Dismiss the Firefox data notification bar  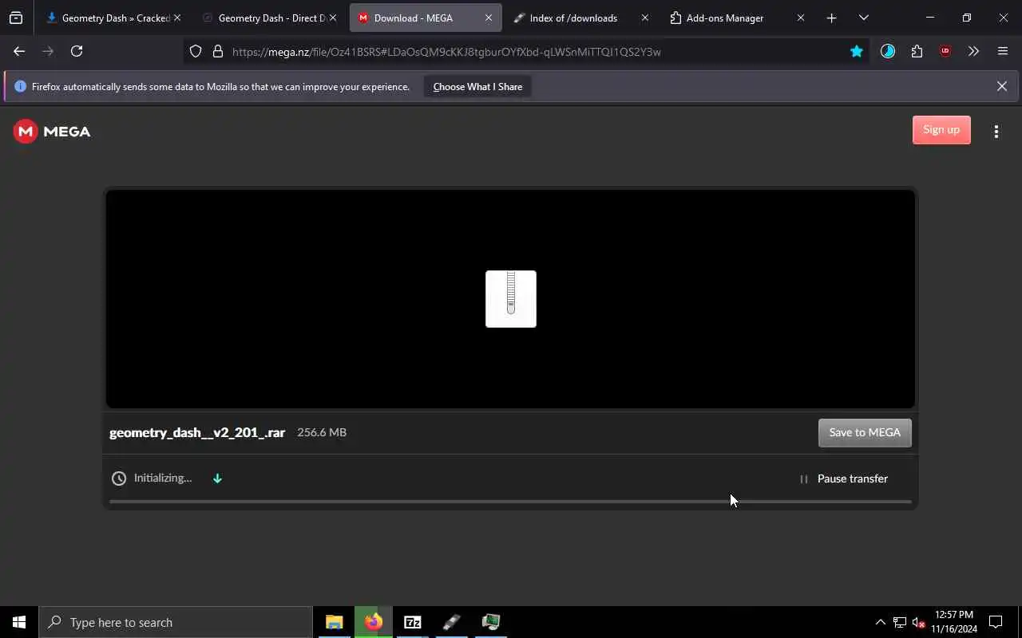[1002, 86]
